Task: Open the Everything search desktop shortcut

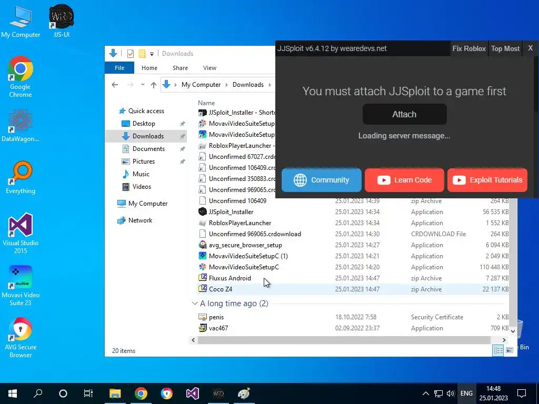Action: (x=21, y=178)
